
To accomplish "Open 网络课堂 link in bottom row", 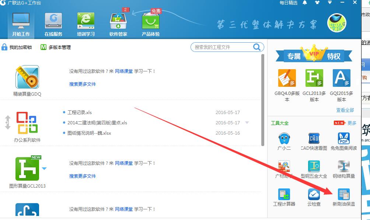I will pos(124,209).
